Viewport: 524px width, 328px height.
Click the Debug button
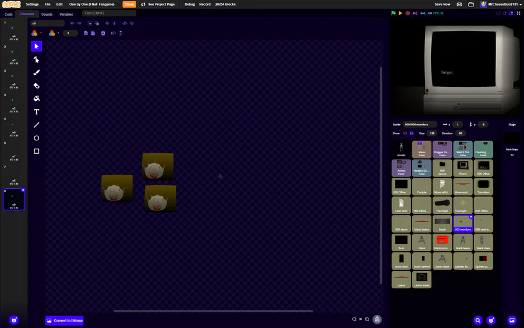[x=190, y=4]
